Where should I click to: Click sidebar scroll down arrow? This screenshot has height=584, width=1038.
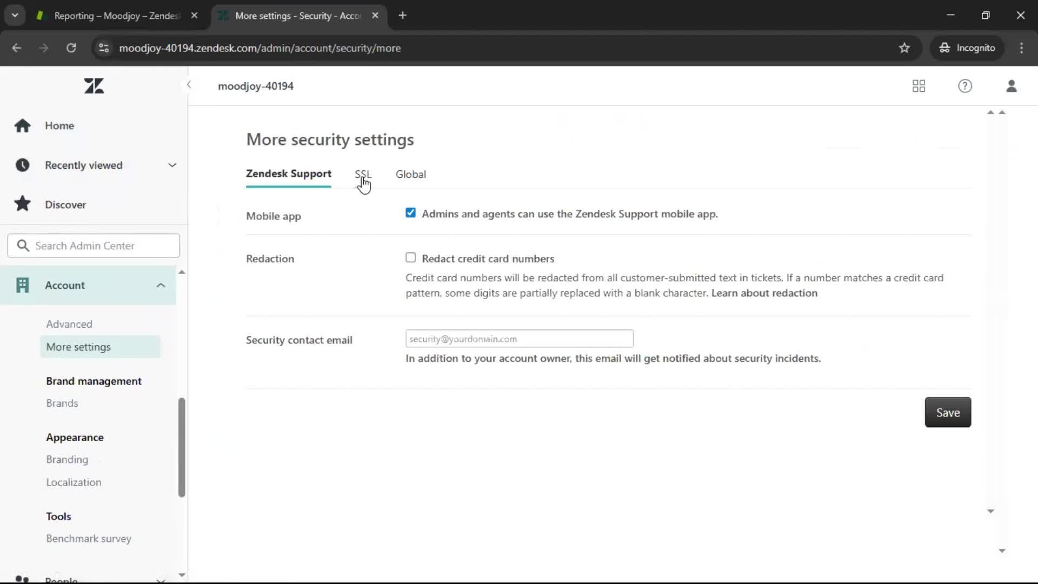[182, 575]
